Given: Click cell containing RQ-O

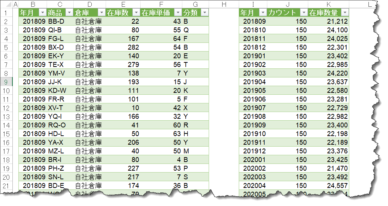Looking at the screenshot, I should pyautogui.click(x=60, y=125).
